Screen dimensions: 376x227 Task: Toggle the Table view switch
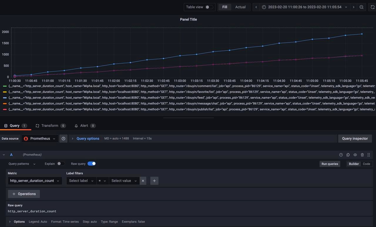coord(209,7)
